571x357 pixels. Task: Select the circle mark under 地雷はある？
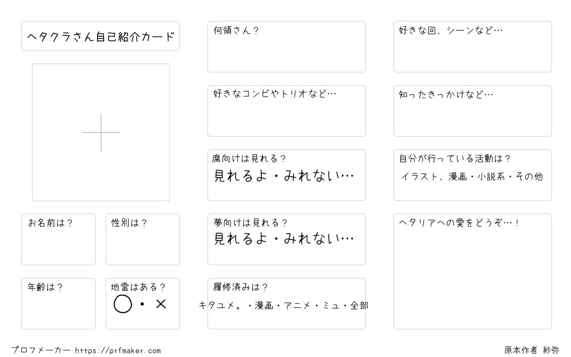[123, 304]
